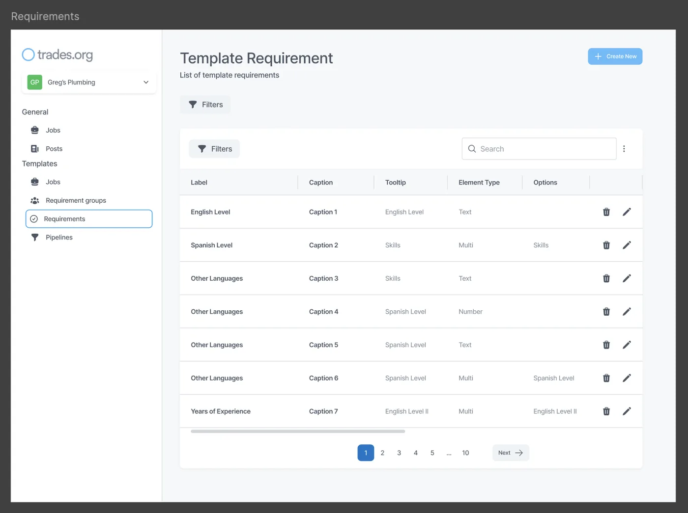This screenshot has width=688, height=513.
Task: Delete the Caption 4 row
Action: pyautogui.click(x=606, y=312)
